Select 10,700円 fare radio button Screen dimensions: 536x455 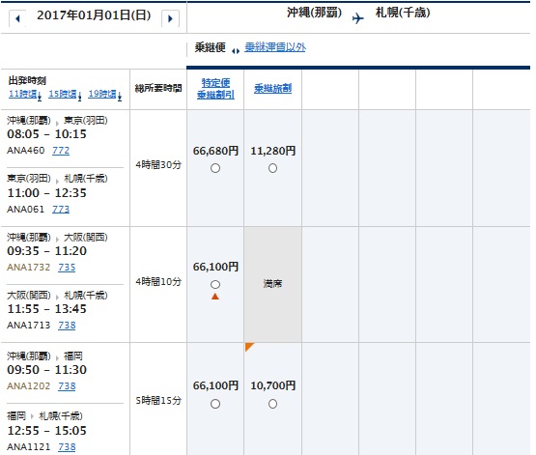click(x=272, y=404)
